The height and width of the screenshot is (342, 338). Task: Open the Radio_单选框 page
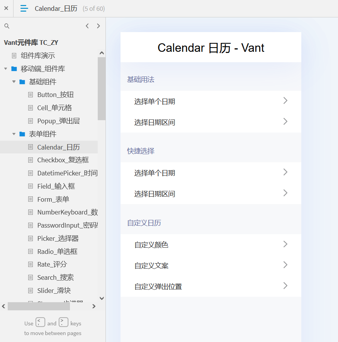click(57, 251)
